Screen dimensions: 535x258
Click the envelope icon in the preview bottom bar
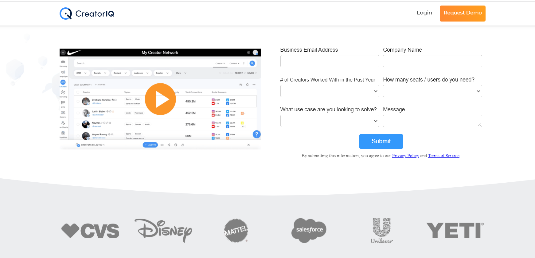click(x=162, y=145)
